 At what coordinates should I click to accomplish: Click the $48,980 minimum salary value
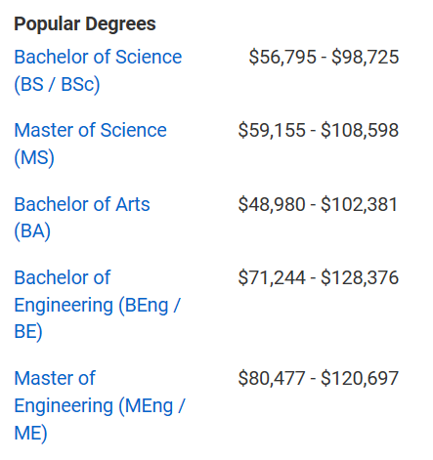pos(272,204)
